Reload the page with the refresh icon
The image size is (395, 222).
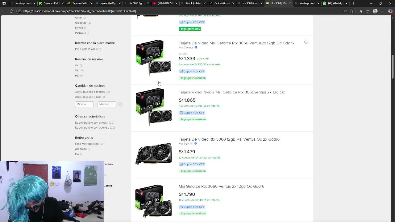(11, 11)
